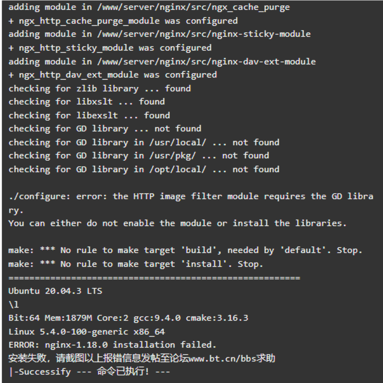Click 'ngx_http_sticky_module was configured' line
Screen dimensions: 383x383
point(110,48)
